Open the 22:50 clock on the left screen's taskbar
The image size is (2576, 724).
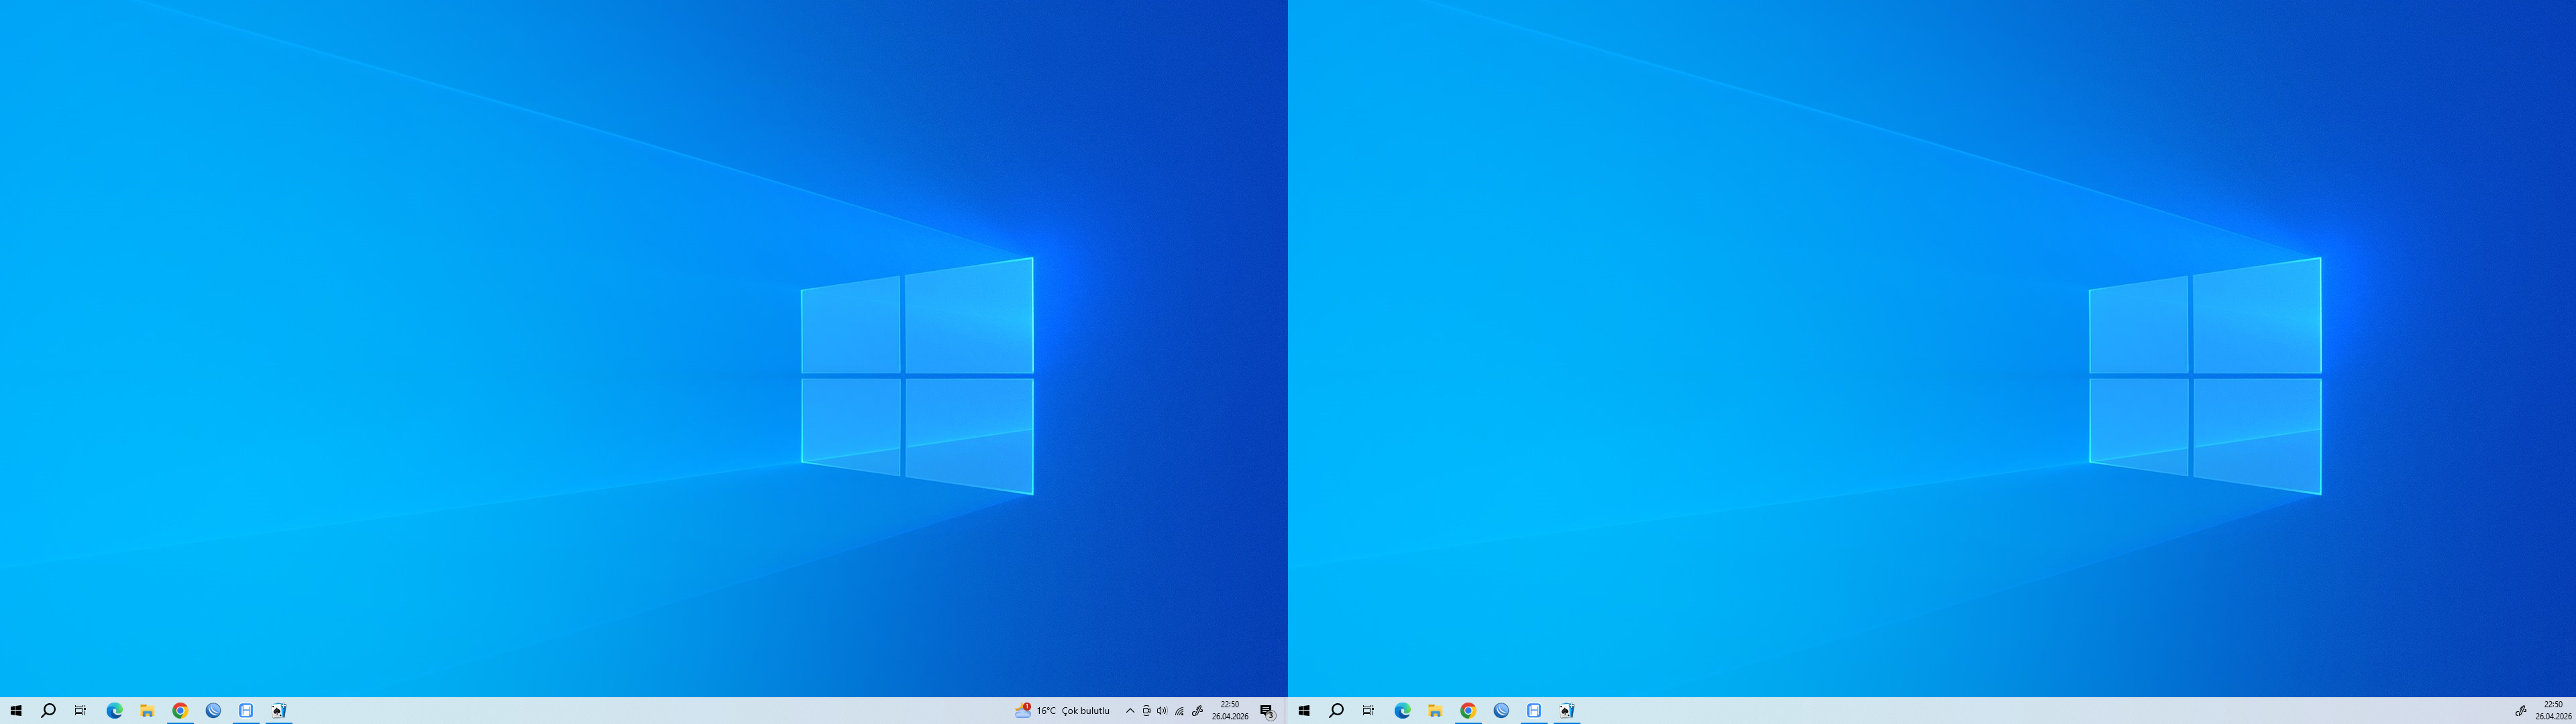coord(1230,711)
